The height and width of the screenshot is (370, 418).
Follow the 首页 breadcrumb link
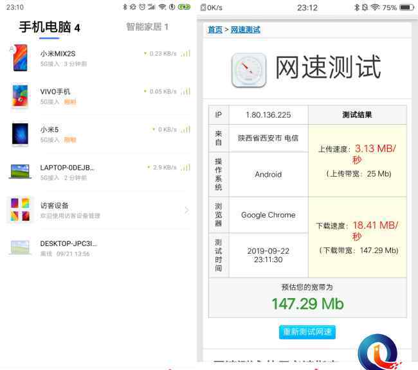pos(215,30)
